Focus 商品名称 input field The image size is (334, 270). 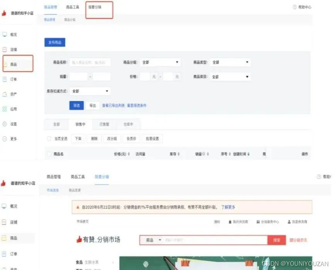(90, 62)
